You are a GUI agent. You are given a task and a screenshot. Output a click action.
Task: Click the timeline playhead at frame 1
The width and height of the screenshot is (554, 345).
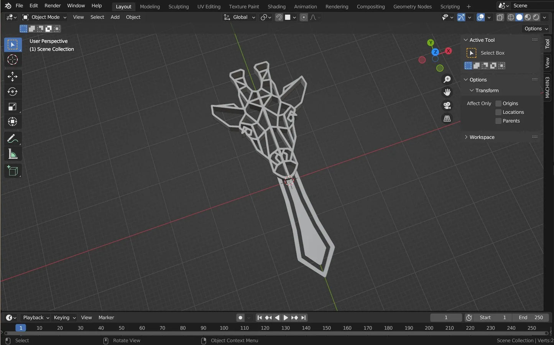(21, 328)
